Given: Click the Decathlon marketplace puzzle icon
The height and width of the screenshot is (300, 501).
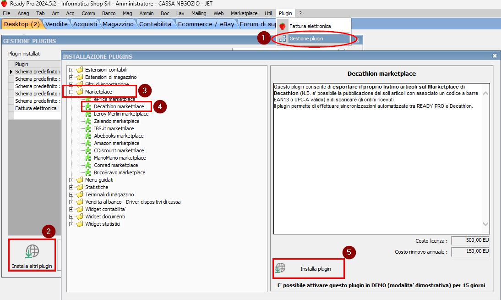Looking at the screenshot, I should point(88,106).
